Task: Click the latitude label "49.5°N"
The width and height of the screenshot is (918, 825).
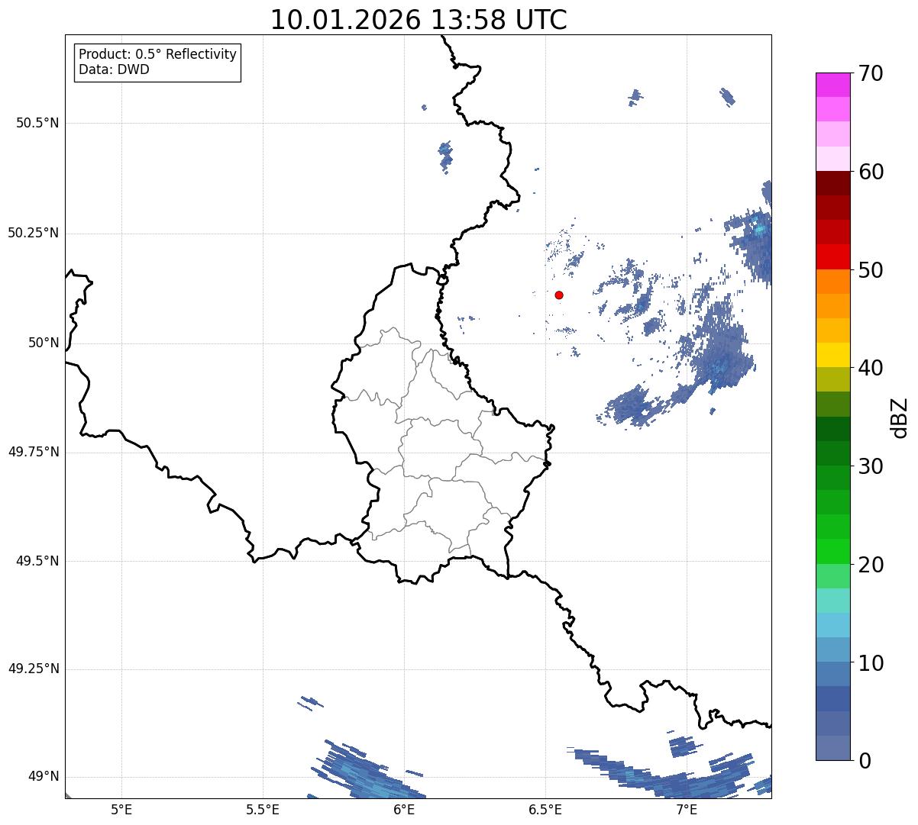Action: point(37,561)
